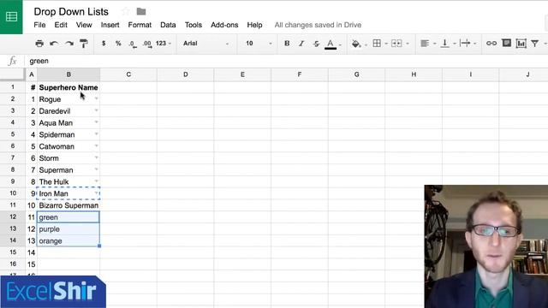
Task: Open the fill color picker
Action: pyautogui.click(x=356, y=44)
